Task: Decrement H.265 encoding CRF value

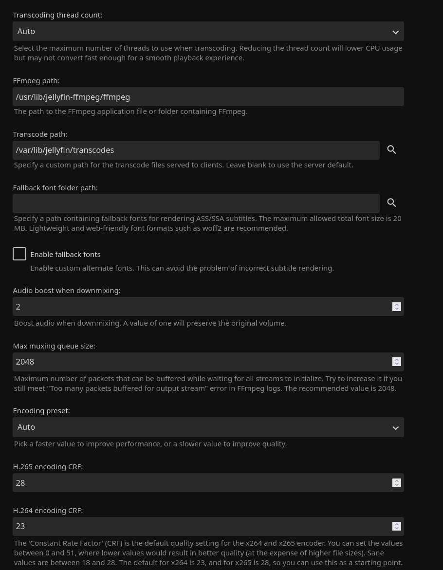Action: pyautogui.click(x=397, y=485)
